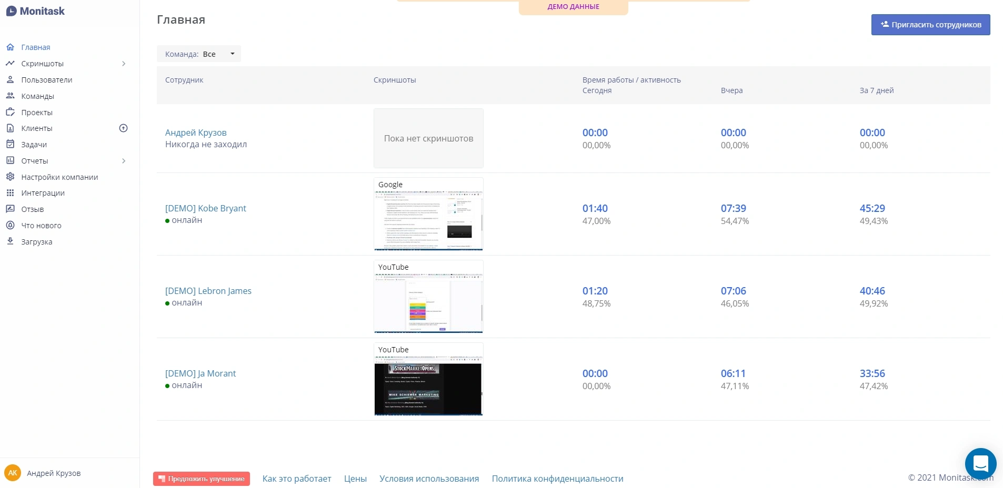
Task: Click the Загрузка download icon
Action: click(10, 241)
